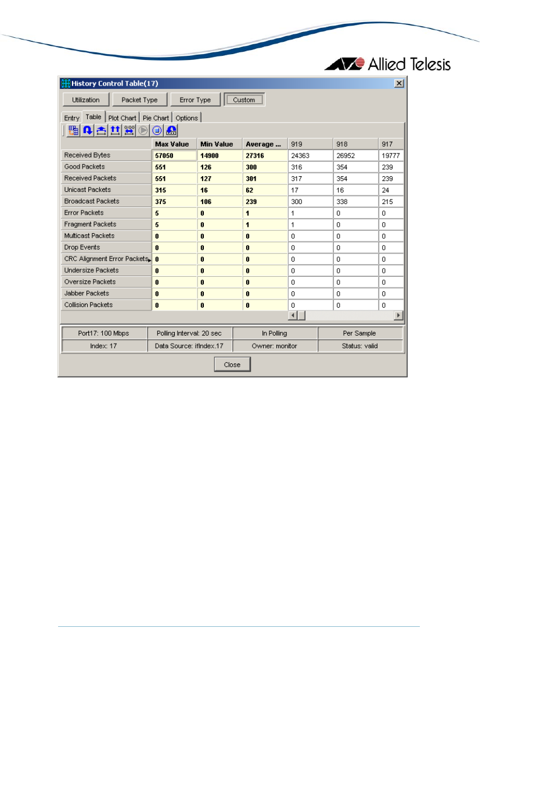Screen dimensions: 554x785
Task: Click the 0:00 time interval toolbar icon
Action: (129, 130)
